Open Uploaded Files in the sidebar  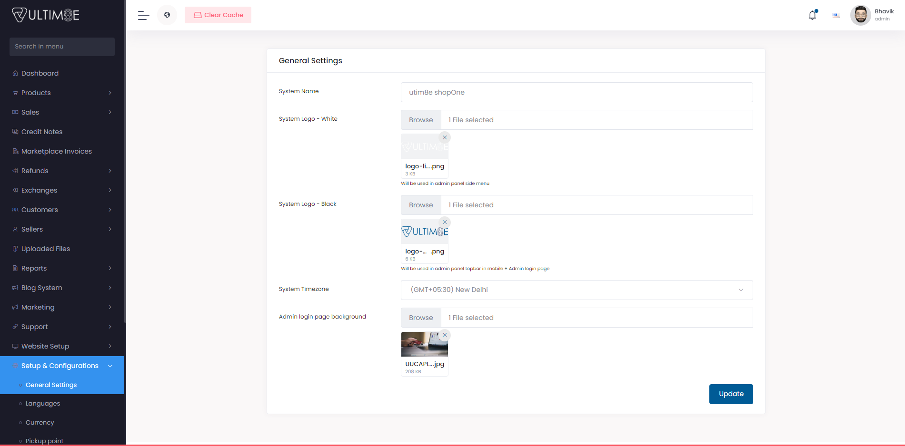46,249
